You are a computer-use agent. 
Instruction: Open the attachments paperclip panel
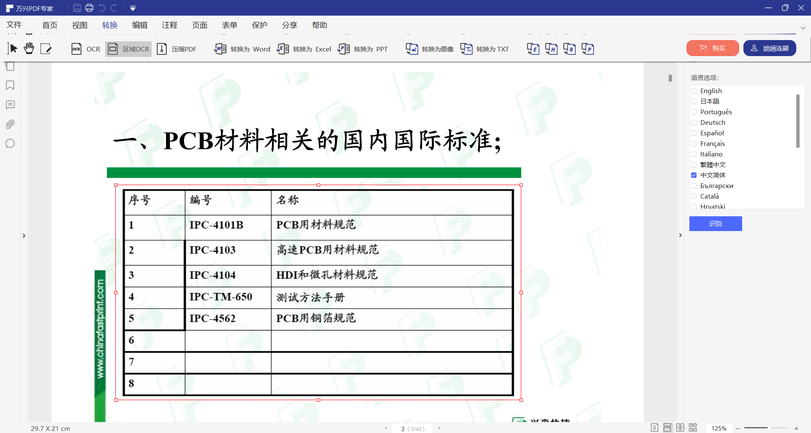10,124
